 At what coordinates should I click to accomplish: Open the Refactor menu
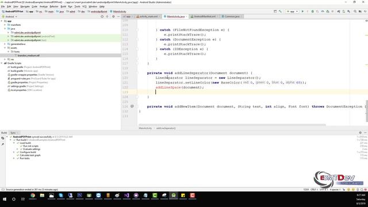(54, 6)
